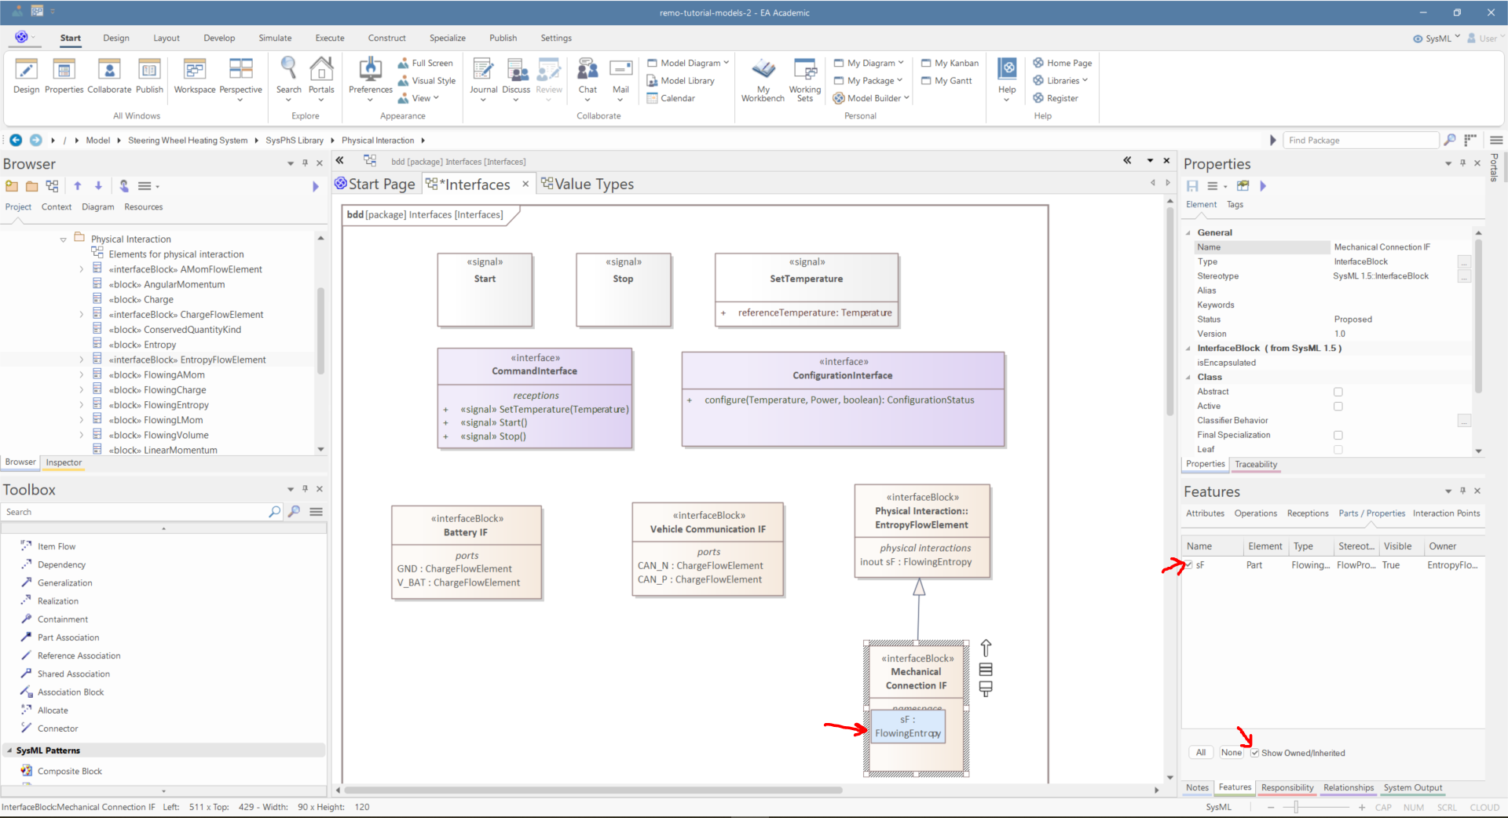Viewport: 1508px width, 818px height.
Task: Click the Workspace icon
Action: (x=194, y=71)
